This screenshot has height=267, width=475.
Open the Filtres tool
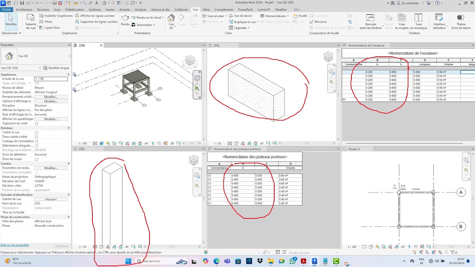point(46,22)
